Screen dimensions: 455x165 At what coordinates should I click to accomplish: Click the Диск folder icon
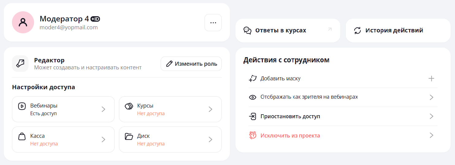pyautogui.click(x=129, y=136)
